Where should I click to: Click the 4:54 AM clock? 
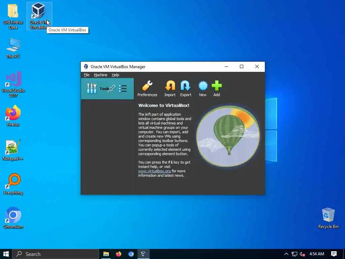[317, 254]
